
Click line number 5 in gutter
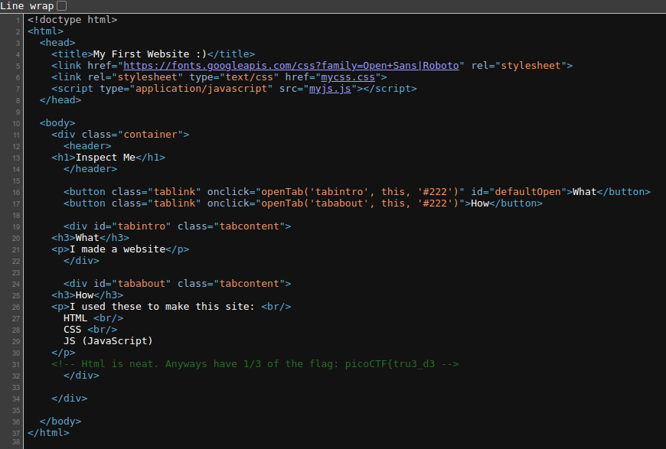[x=18, y=67]
